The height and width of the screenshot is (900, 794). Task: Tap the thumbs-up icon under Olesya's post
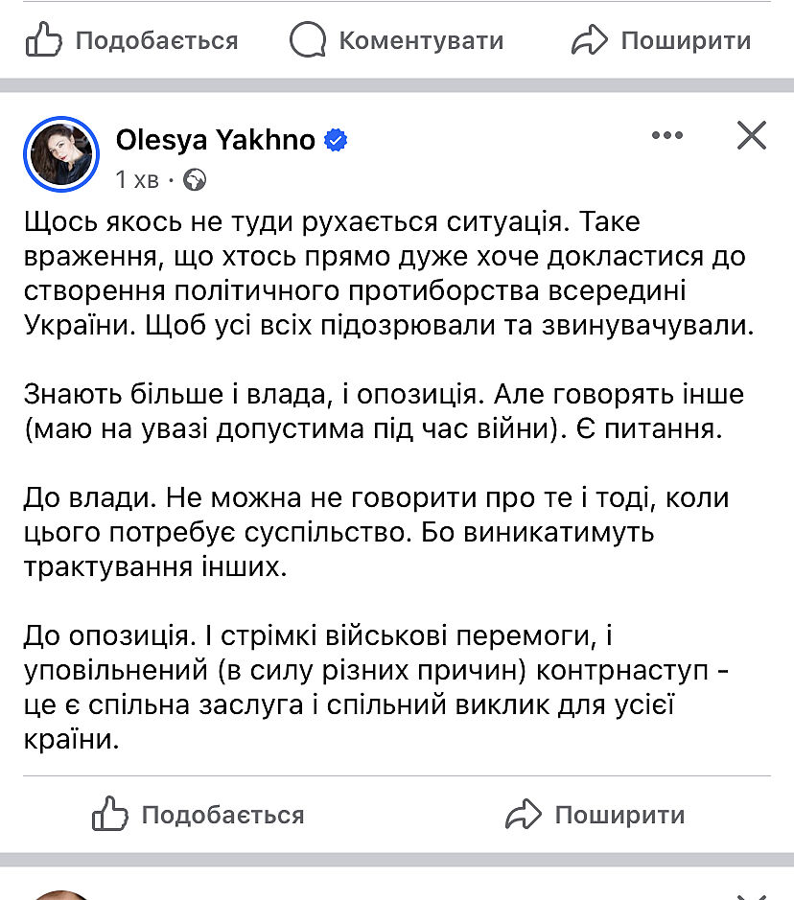click(110, 815)
